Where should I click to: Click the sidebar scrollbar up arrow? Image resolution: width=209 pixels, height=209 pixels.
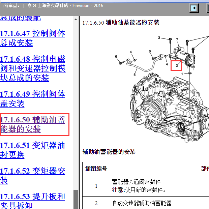click(x=76, y=19)
